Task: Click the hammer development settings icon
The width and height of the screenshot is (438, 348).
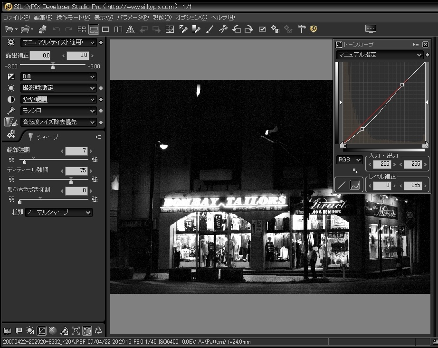Action: coord(302,29)
